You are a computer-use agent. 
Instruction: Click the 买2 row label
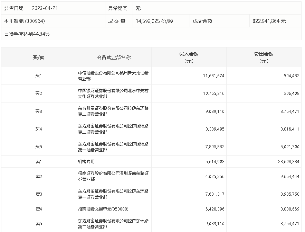pyautogui.click(x=39, y=93)
